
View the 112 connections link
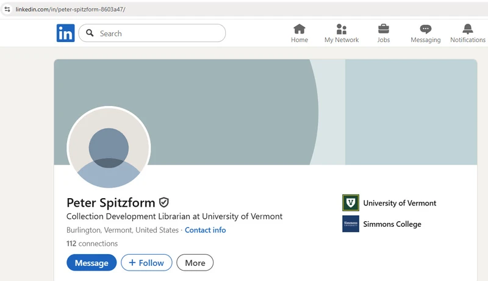coord(92,243)
